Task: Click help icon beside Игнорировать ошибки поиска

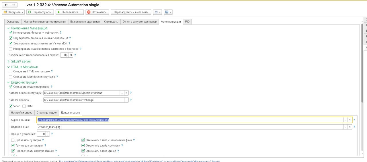Action: click(x=81, y=49)
